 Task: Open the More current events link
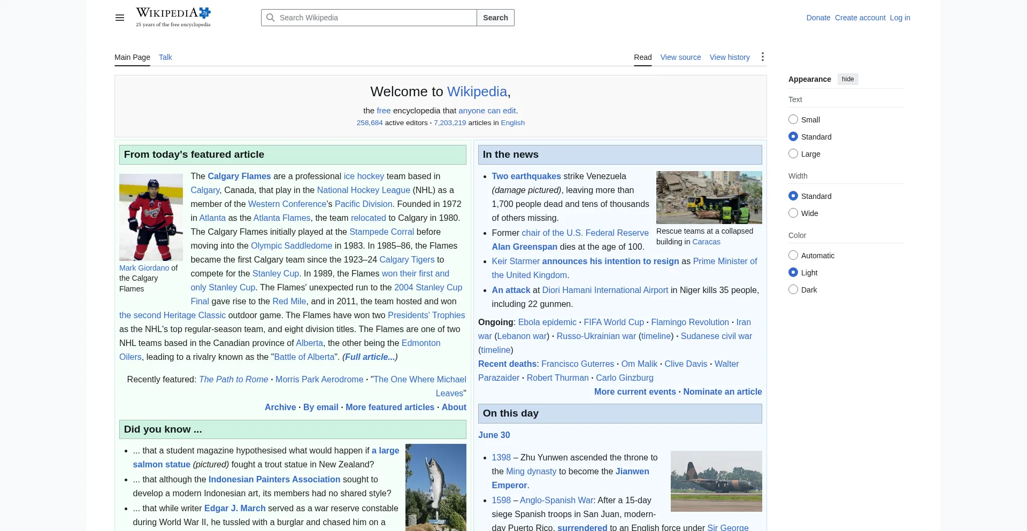(635, 391)
